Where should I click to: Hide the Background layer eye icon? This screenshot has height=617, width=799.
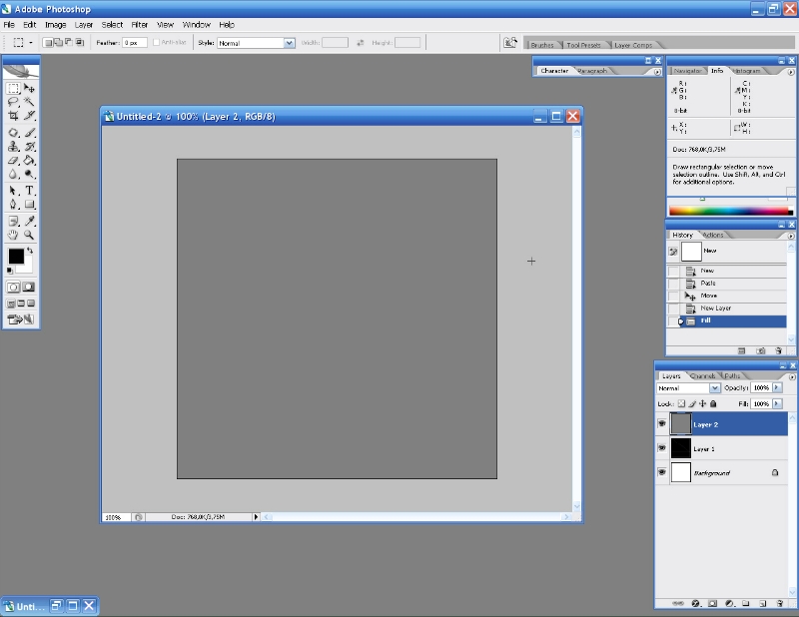click(x=661, y=472)
